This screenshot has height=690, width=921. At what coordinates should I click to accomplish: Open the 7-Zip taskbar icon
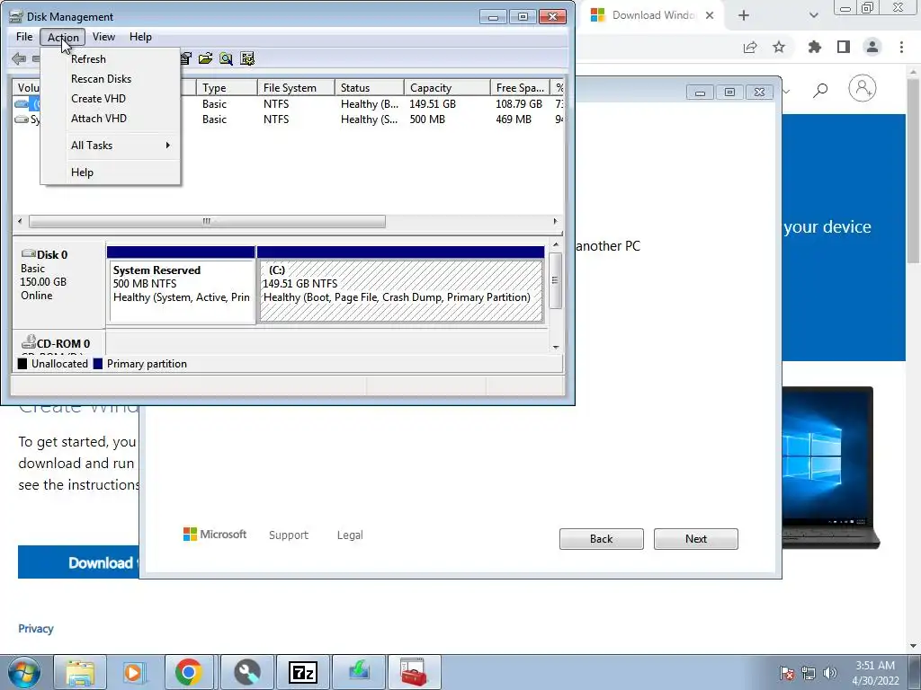(303, 672)
